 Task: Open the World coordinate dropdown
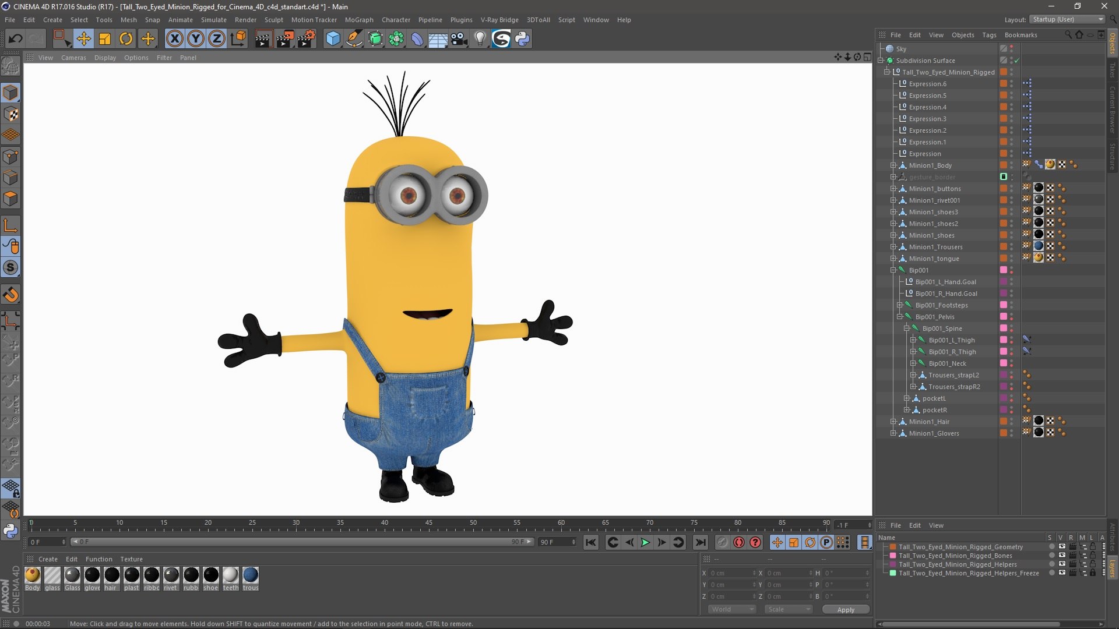click(x=732, y=609)
